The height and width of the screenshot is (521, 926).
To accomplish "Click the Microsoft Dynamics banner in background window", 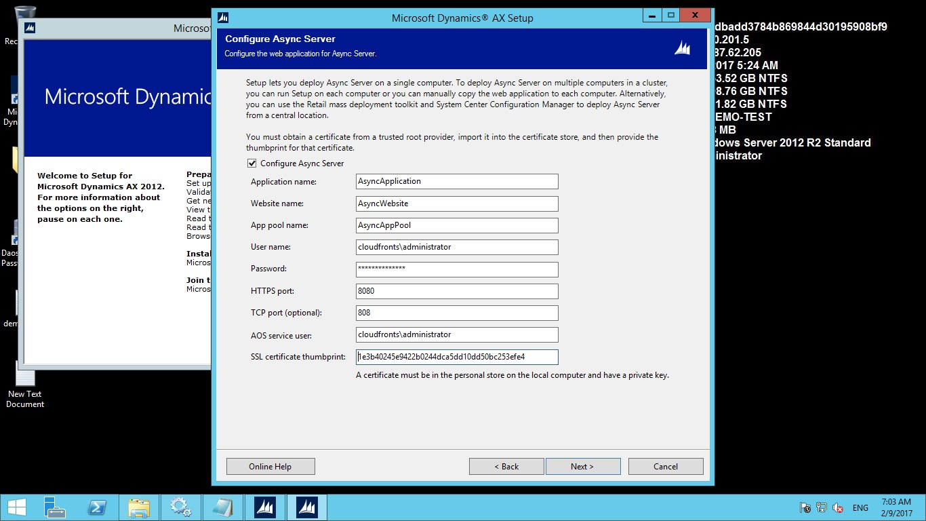I will [117, 98].
